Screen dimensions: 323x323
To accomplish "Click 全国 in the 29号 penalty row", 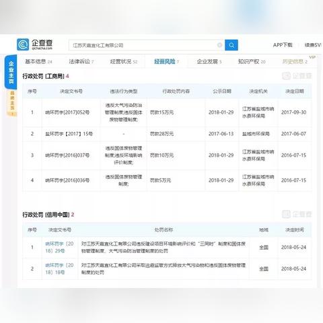I will [264, 247].
